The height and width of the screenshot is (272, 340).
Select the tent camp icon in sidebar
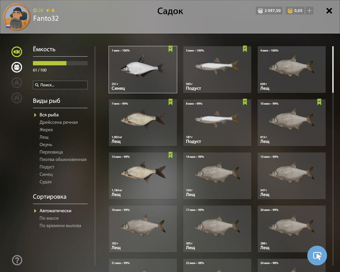(17, 82)
